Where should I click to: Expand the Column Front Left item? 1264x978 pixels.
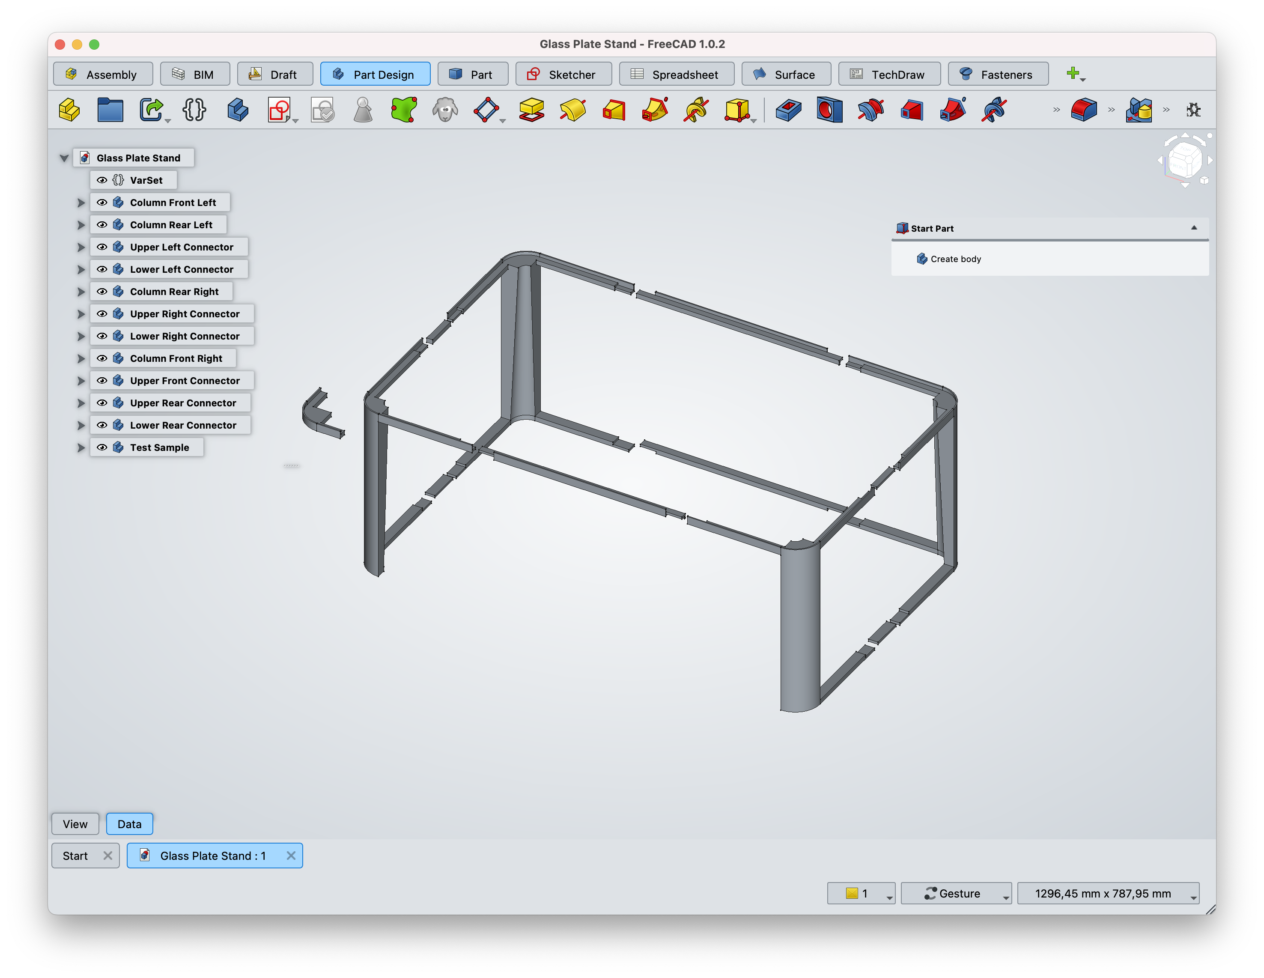pos(81,203)
